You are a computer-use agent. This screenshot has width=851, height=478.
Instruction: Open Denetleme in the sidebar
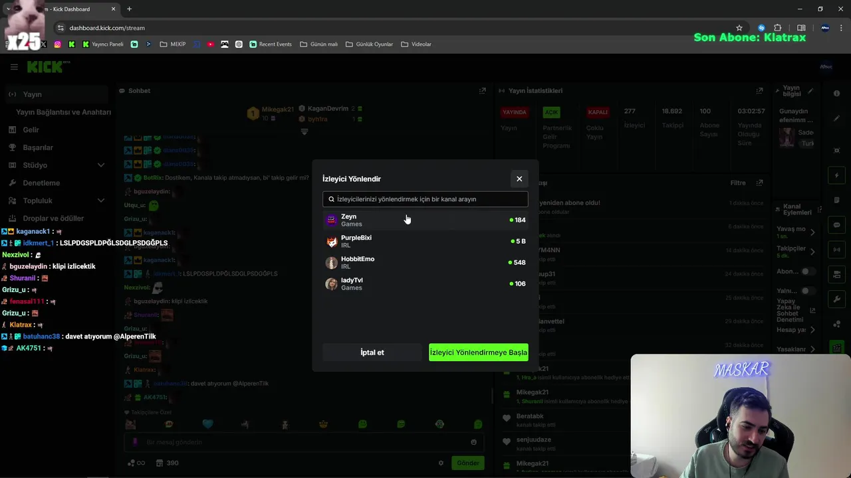(x=41, y=183)
